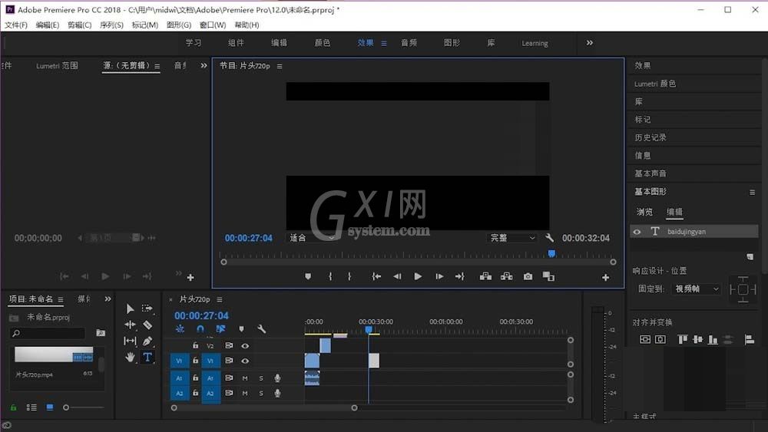The height and width of the screenshot is (432, 768).
Task: Select the Track Select Forward tool
Action: pyautogui.click(x=147, y=308)
